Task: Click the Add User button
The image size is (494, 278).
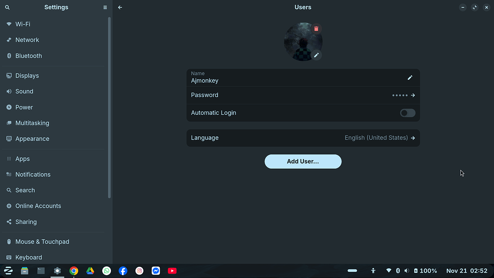Action: pos(303,162)
